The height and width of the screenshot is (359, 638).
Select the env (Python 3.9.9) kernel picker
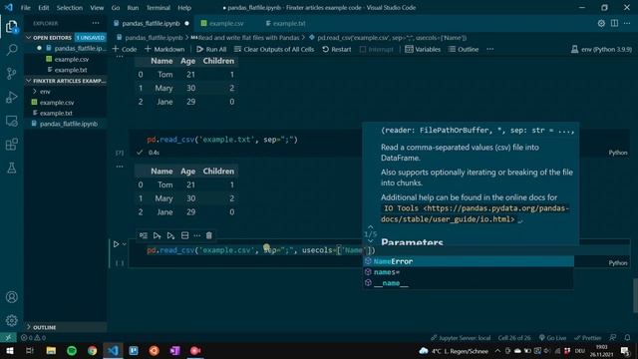601,49
